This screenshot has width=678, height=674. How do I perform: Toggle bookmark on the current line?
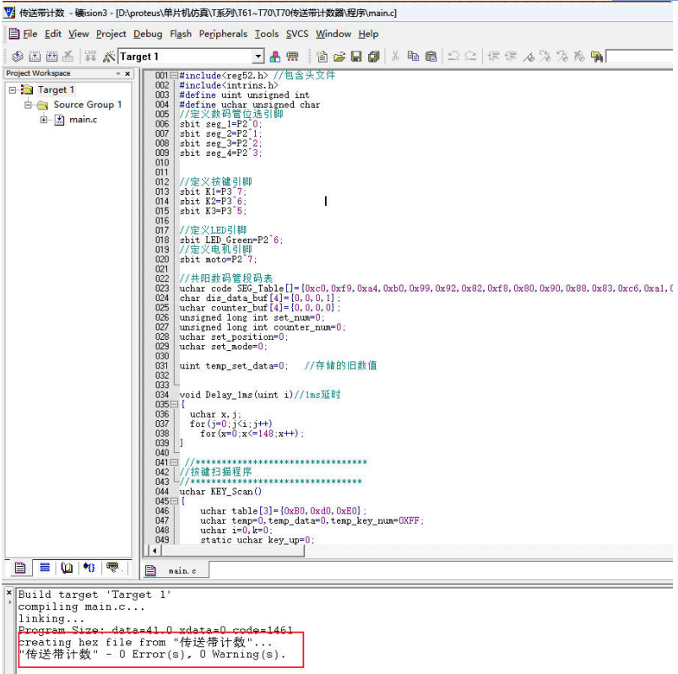coord(529,57)
